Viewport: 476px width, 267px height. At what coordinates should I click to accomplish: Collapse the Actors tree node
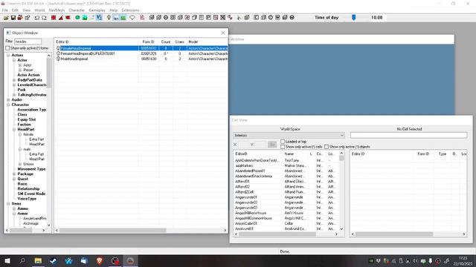pos(8,56)
